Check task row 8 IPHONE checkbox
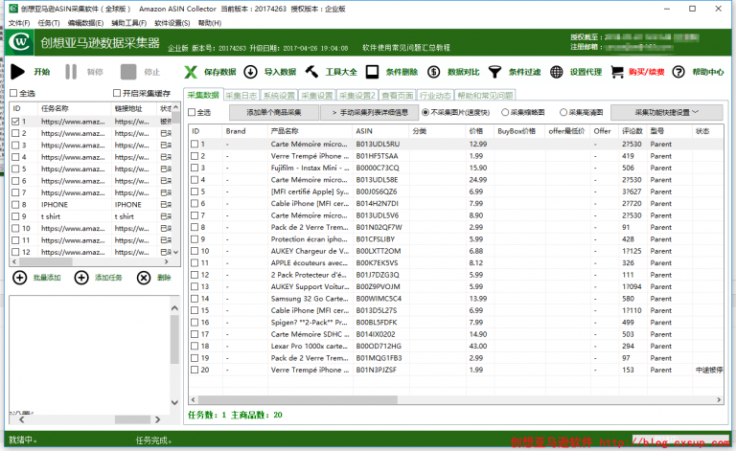 [15, 204]
